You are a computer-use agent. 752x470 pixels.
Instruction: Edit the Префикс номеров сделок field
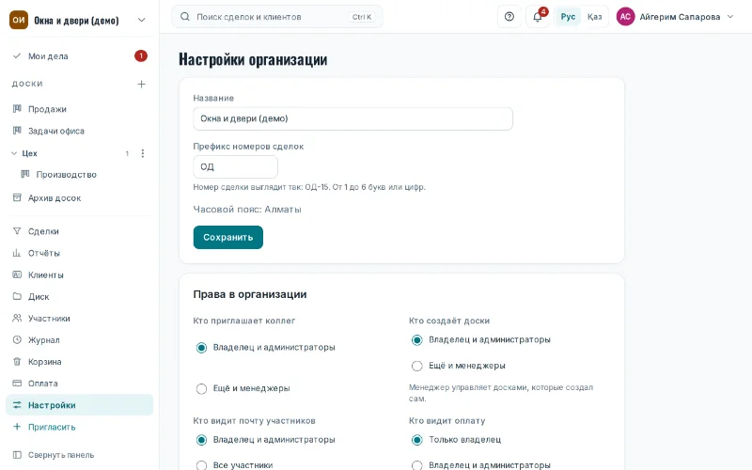[x=236, y=167]
